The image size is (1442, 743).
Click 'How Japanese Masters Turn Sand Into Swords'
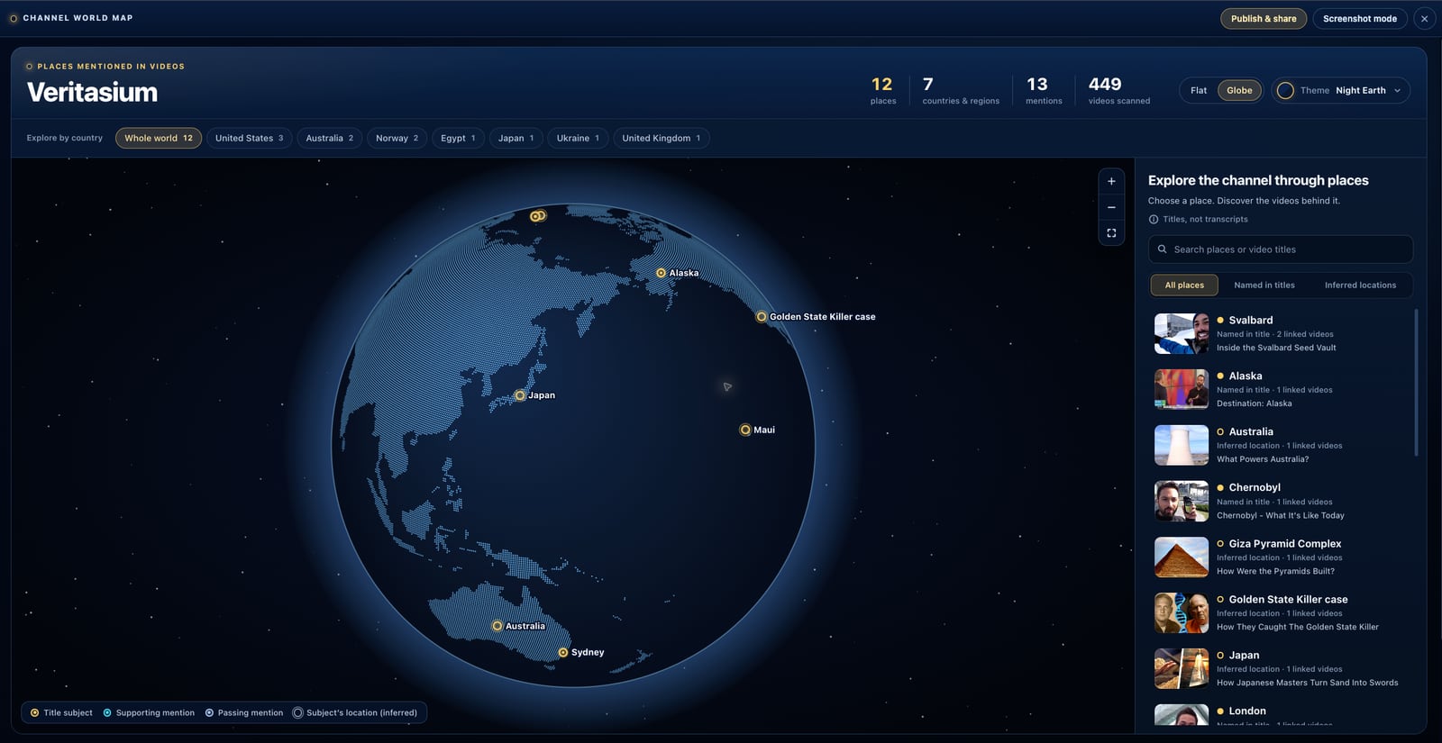1308,683
